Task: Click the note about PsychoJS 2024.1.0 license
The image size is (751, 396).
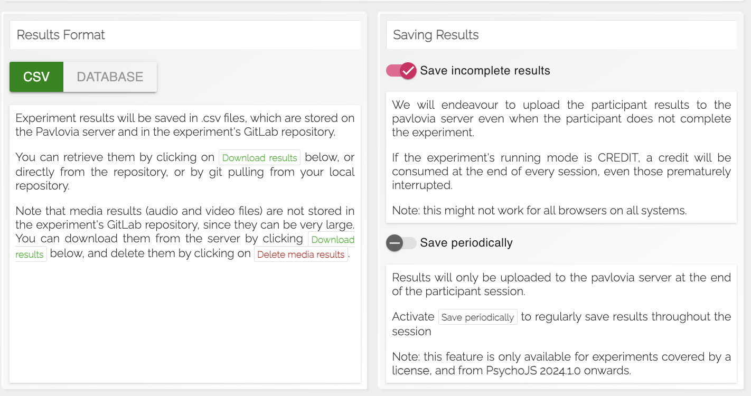Action: point(561,364)
